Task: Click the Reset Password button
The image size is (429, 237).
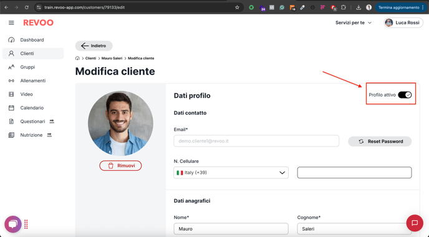Action: click(380, 142)
